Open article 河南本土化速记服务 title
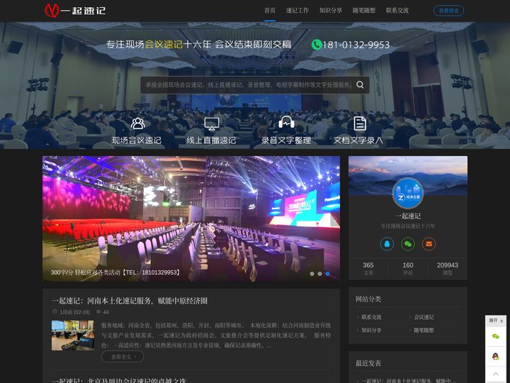This screenshot has width=510, height=383. [x=130, y=301]
